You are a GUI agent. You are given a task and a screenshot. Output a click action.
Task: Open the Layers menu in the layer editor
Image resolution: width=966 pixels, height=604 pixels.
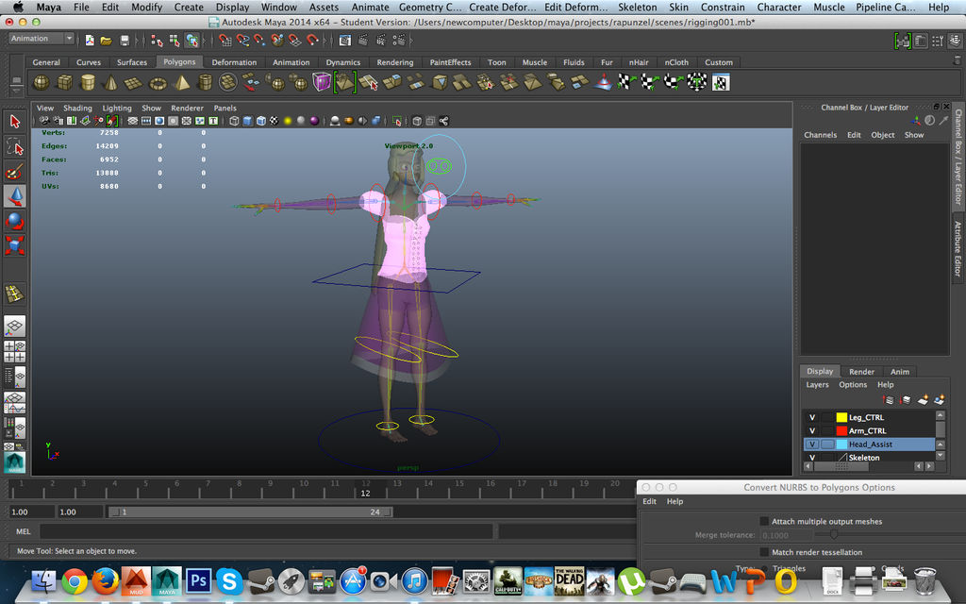click(x=817, y=384)
